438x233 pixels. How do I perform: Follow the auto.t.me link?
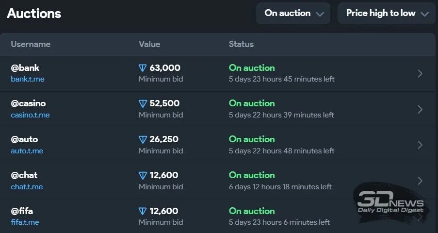pyautogui.click(x=27, y=151)
